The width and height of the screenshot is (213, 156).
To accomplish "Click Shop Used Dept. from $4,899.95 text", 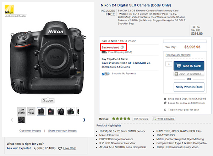I will pyautogui.click(x=187, y=99).
